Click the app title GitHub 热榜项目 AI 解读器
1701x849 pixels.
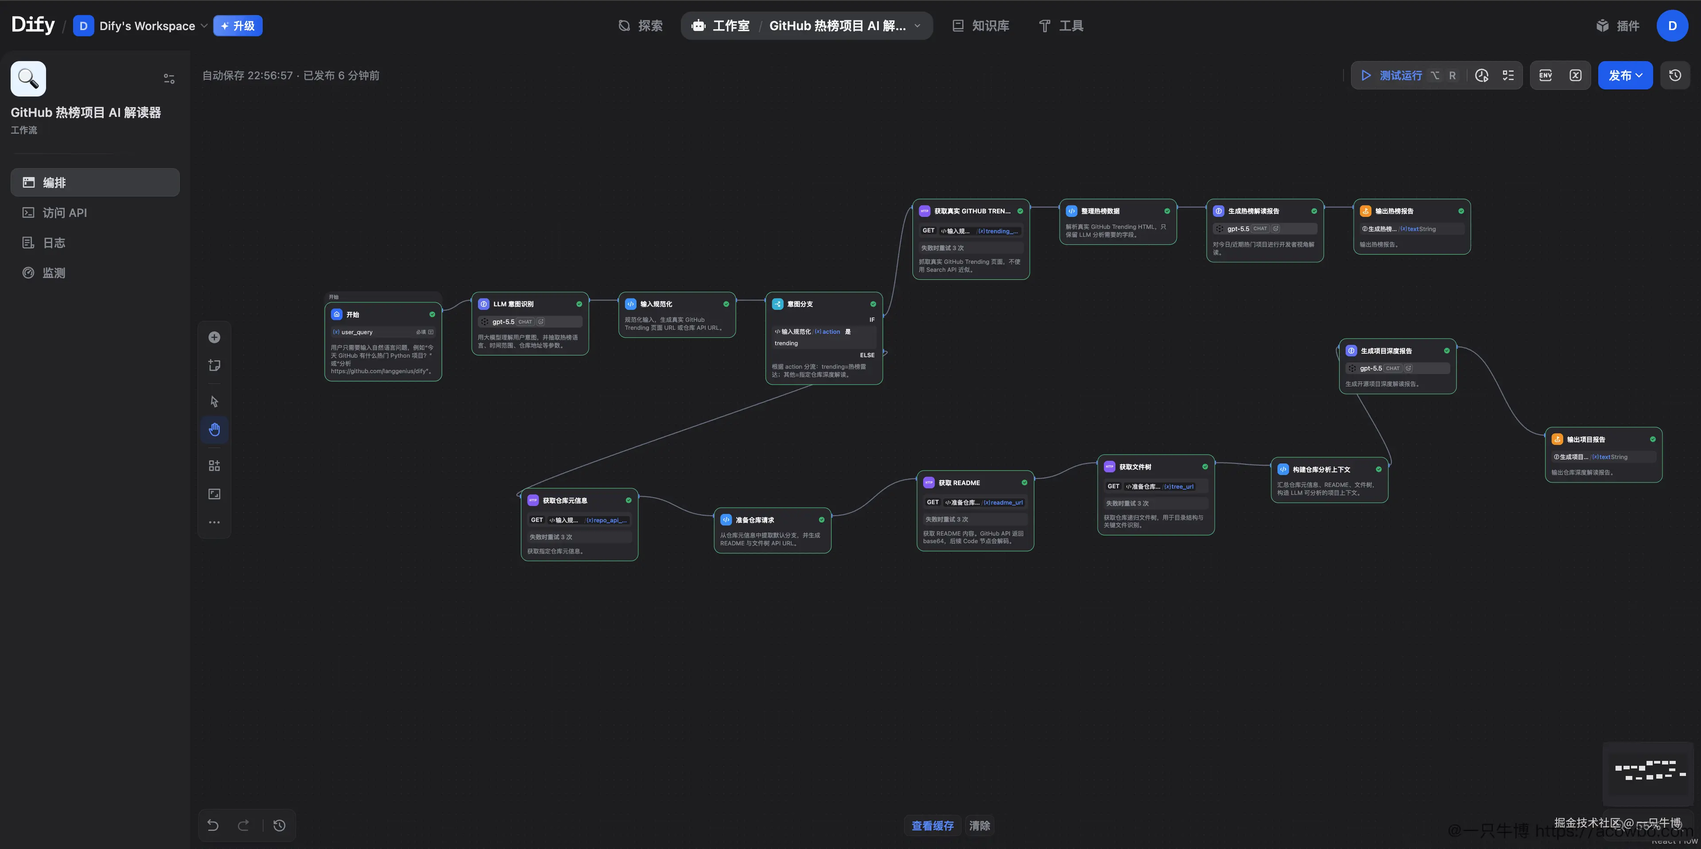(86, 113)
